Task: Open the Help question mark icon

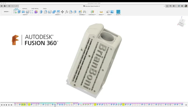Action: 182,6
